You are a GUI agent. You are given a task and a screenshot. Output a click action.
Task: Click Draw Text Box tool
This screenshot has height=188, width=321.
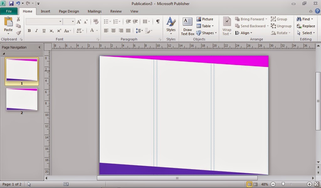187,26
